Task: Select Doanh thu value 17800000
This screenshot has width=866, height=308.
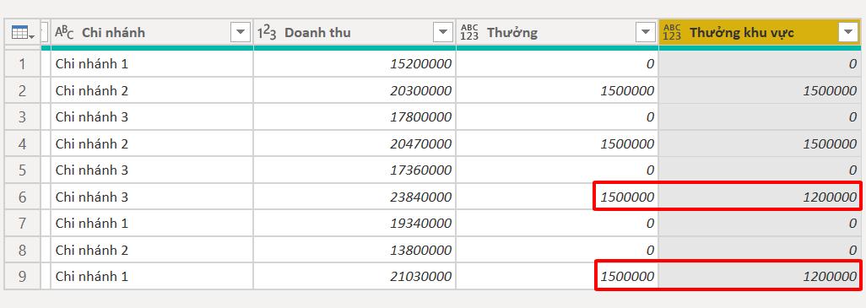Action: [x=355, y=117]
